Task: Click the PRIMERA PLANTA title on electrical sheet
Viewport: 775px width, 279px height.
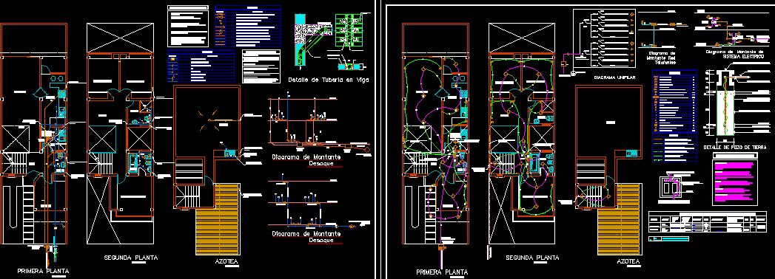Action: pos(442,272)
